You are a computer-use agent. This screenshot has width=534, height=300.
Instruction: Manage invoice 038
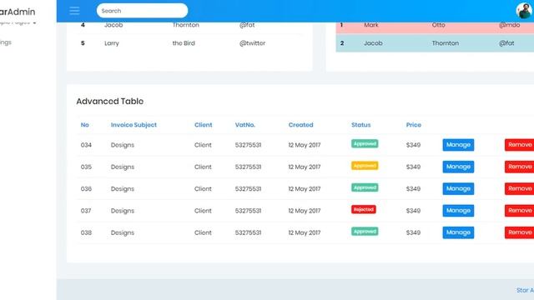(458, 232)
